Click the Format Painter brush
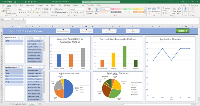This screenshot has height=106, width=200. (6, 13)
